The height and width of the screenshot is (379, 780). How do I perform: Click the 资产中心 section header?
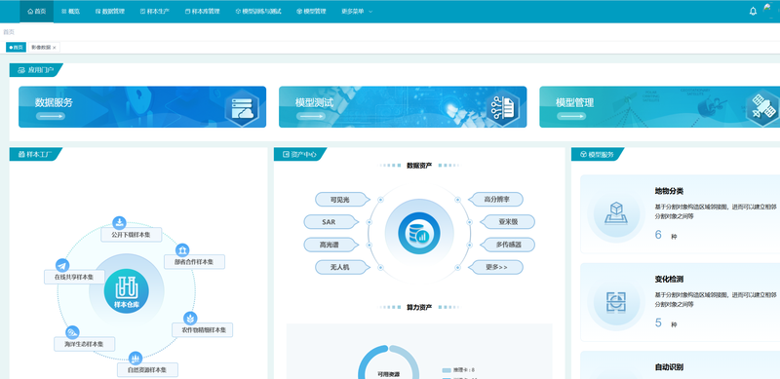299,154
